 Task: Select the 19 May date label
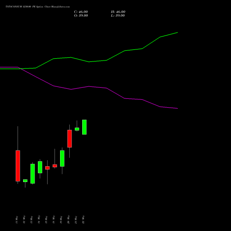coord(61,219)
